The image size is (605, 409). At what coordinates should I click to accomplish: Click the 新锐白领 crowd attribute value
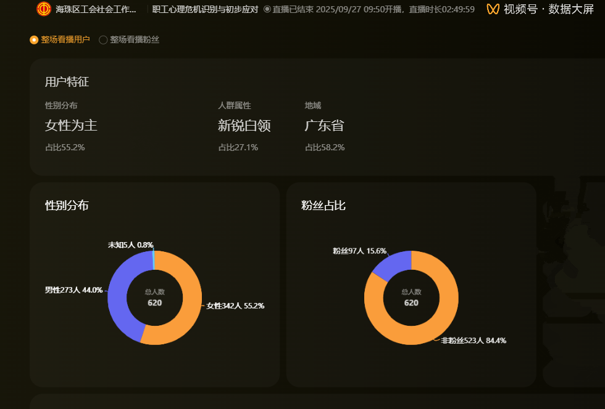244,126
